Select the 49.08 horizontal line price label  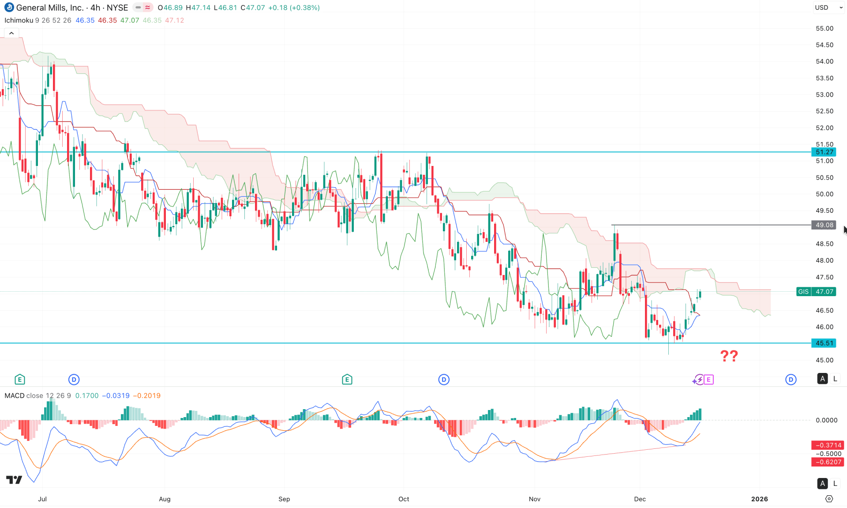pyautogui.click(x=823, y=225)
